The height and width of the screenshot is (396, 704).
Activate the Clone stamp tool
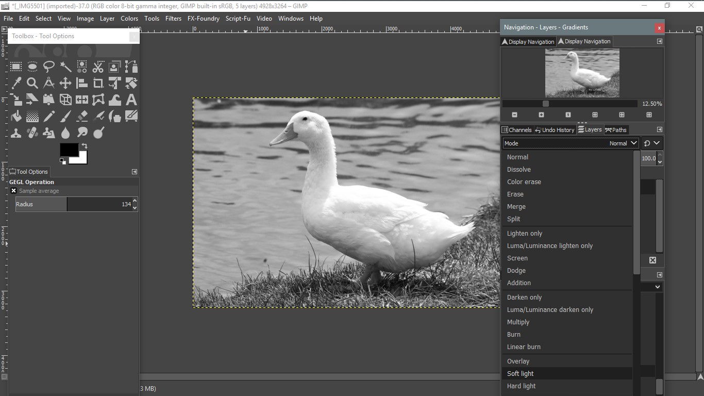(16, 133)
